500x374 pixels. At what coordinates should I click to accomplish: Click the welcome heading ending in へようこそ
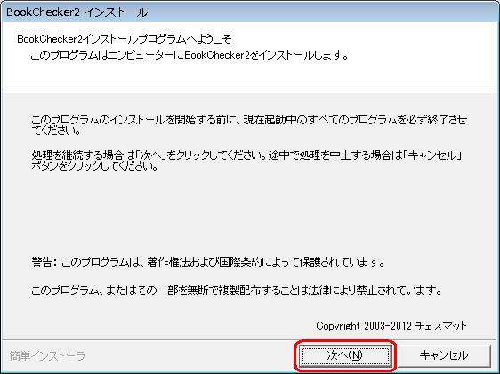click(125, 39)
